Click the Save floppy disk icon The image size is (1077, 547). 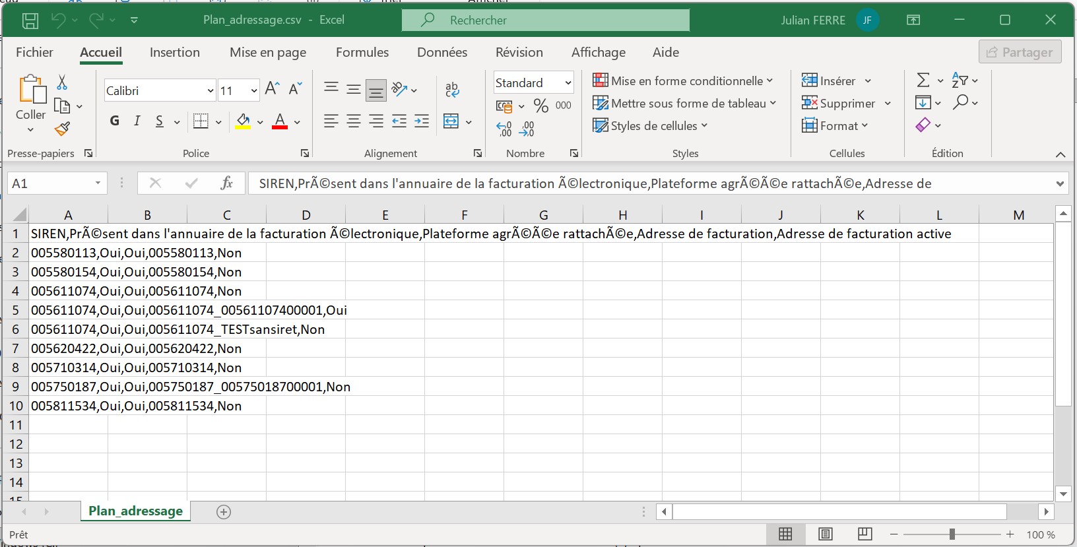pyautogui.click(x=30, y=20)
